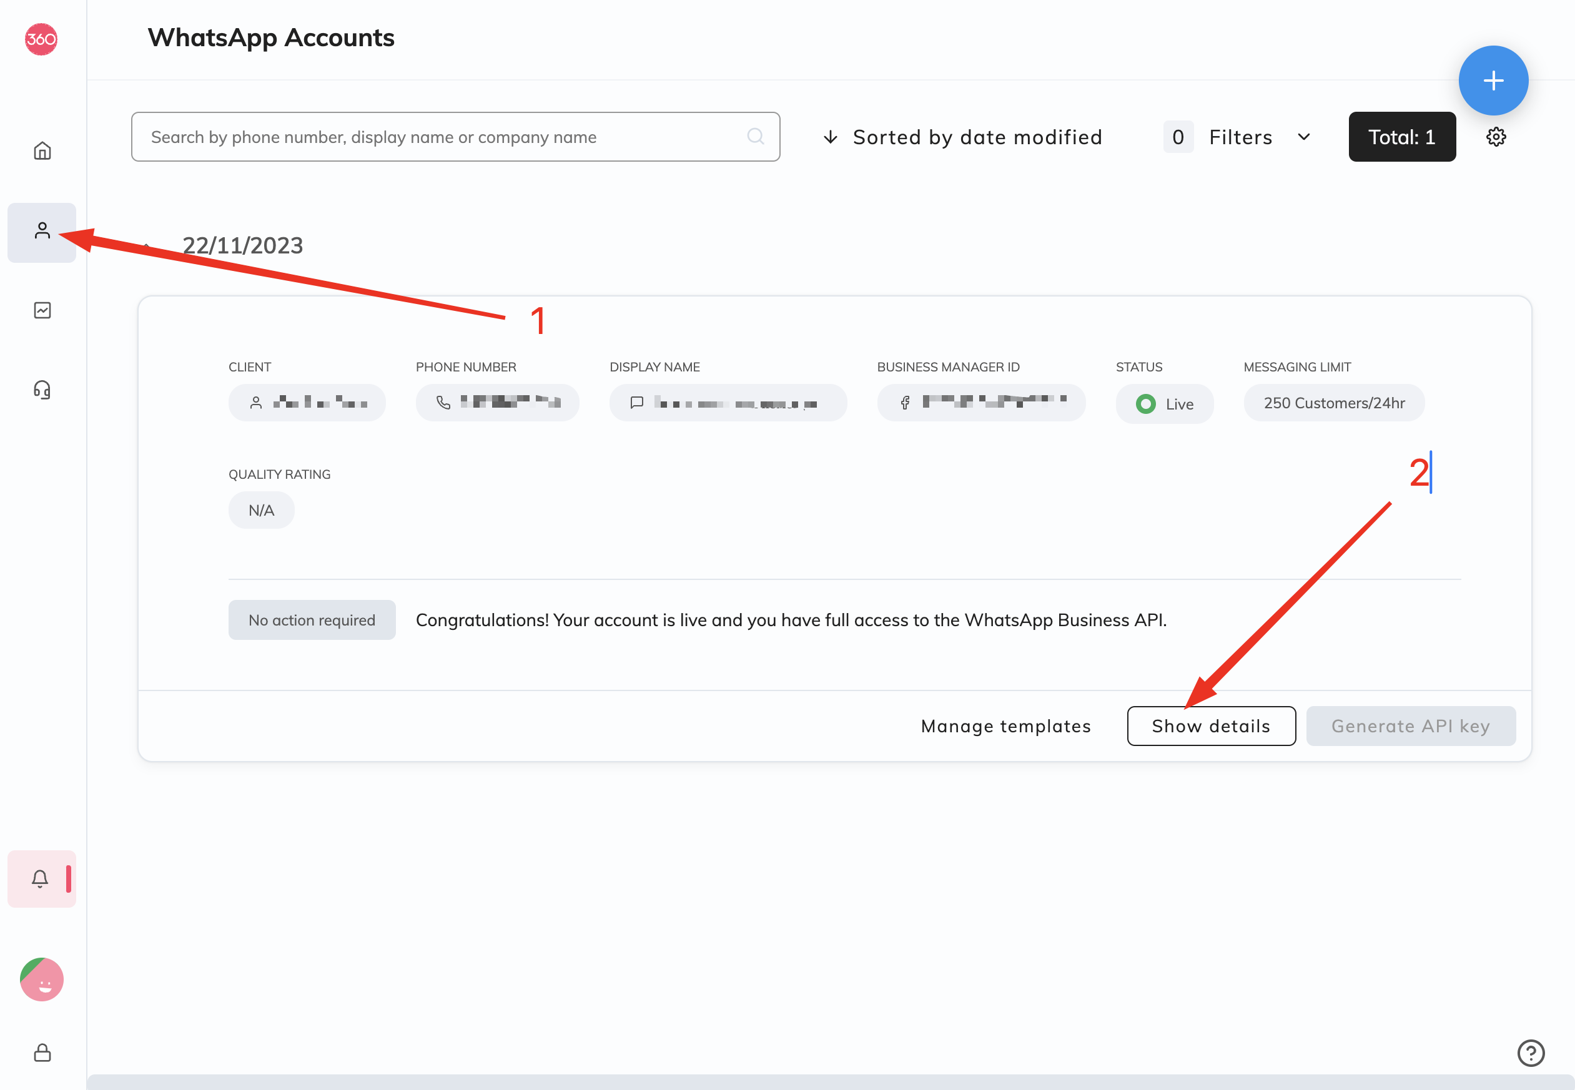Click the 22/11/2023 date heading
1575x1090 pixels.
(x=242, y=245)
